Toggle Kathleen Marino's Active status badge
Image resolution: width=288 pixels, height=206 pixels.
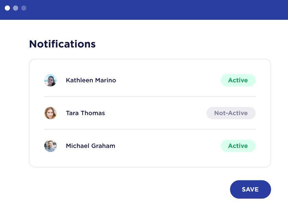point(238,80)
